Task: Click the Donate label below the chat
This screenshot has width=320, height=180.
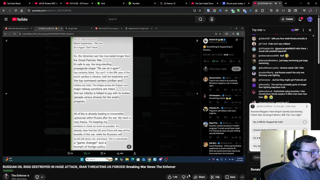Action: [x=255, y=169]
